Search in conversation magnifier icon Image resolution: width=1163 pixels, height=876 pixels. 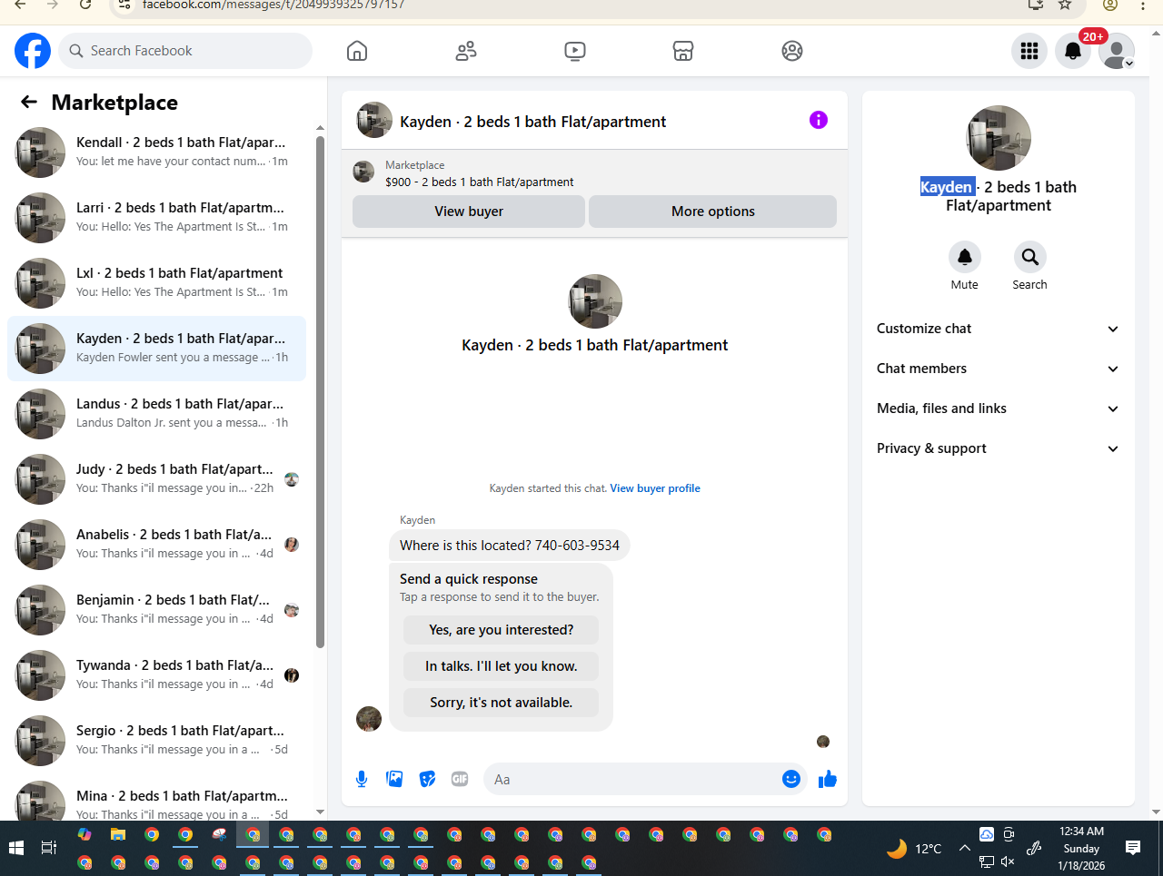coord(1030,257)
